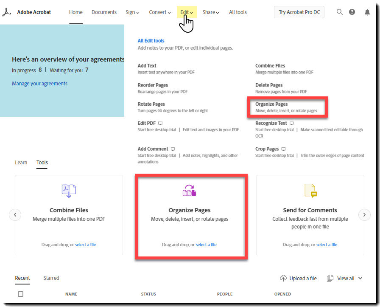This screenshot has height=307, width=380.
Task: Click the In progress 8 count
Action: 27,70
